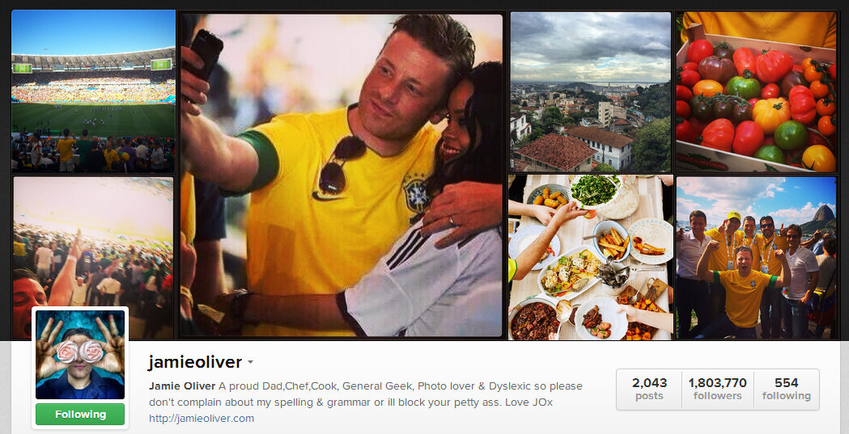Open the cheering group of men photo

[x=756, y=257]
